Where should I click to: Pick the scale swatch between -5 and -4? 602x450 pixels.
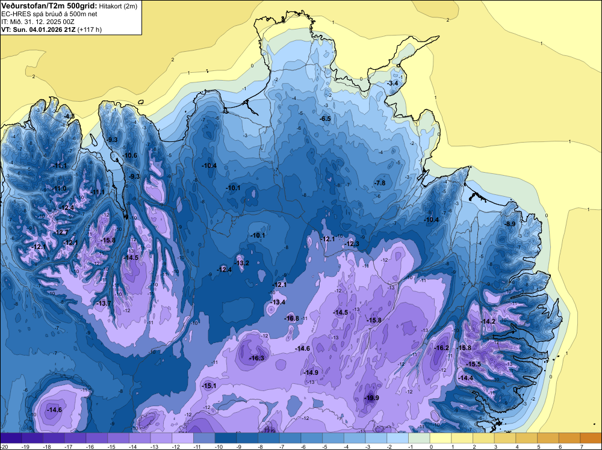pos(334,439)
